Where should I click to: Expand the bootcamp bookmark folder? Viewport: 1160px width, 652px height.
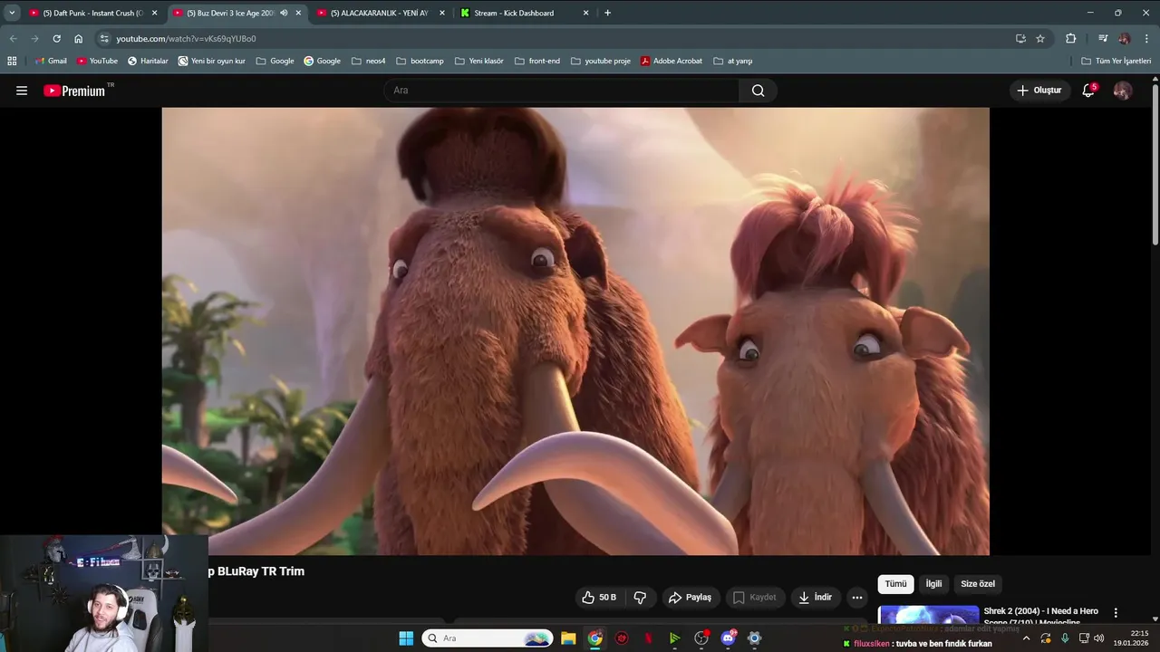(x=420, y=61)
